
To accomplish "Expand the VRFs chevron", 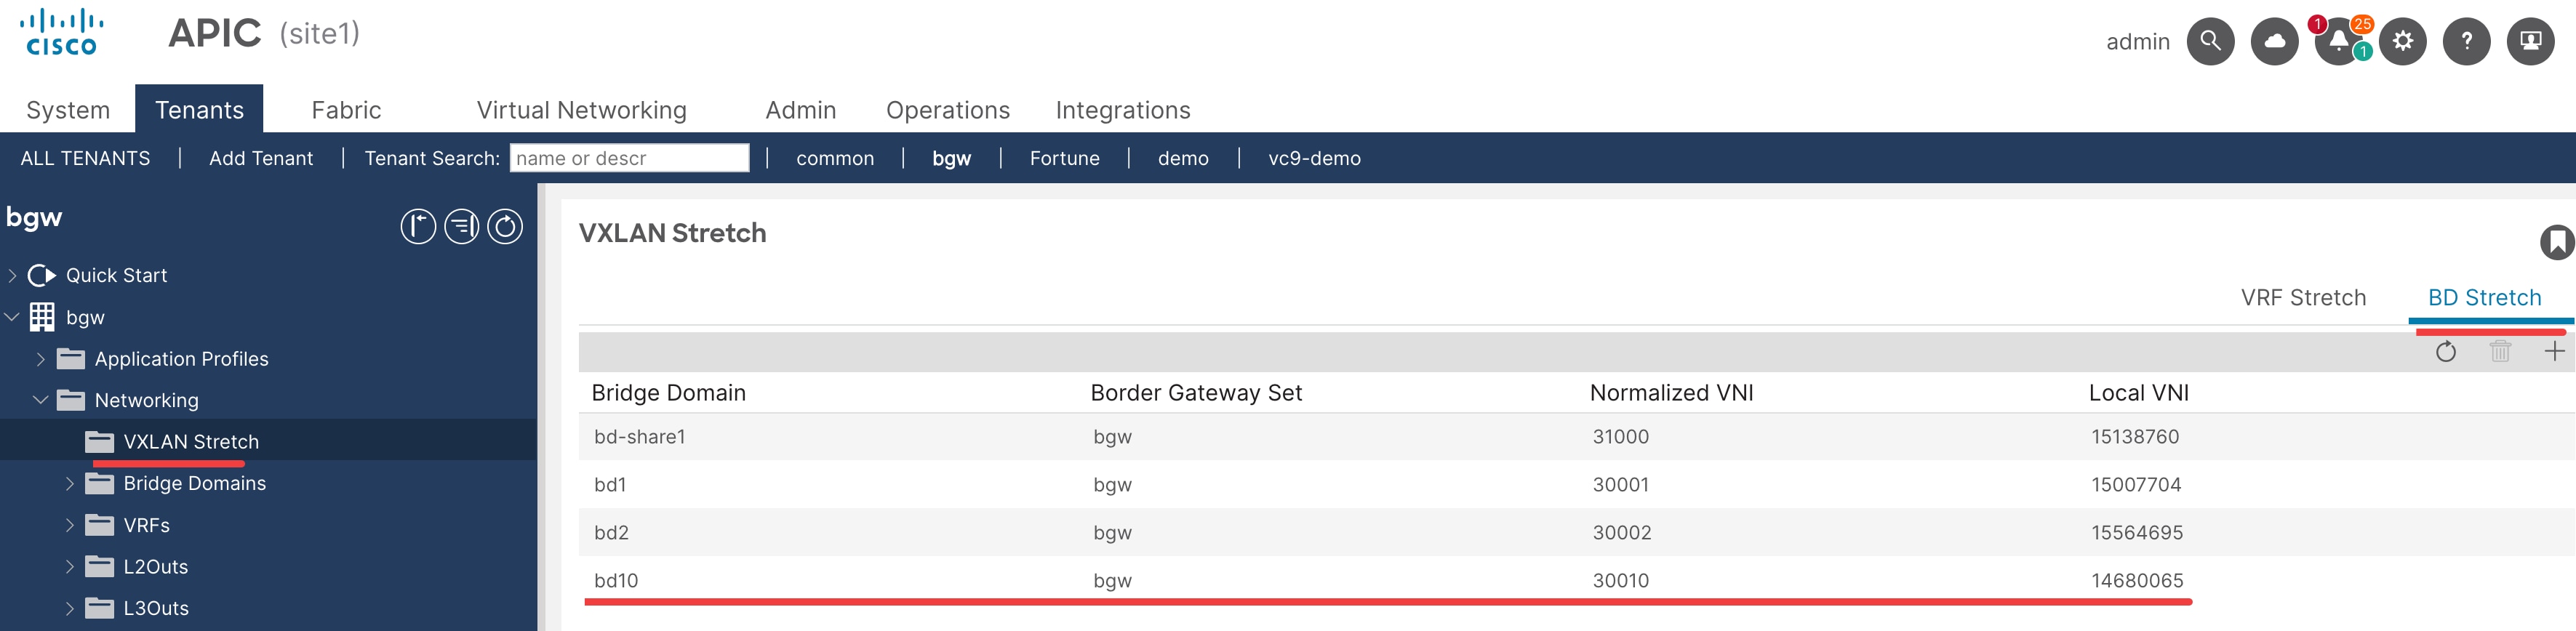I will click(70, 525).
